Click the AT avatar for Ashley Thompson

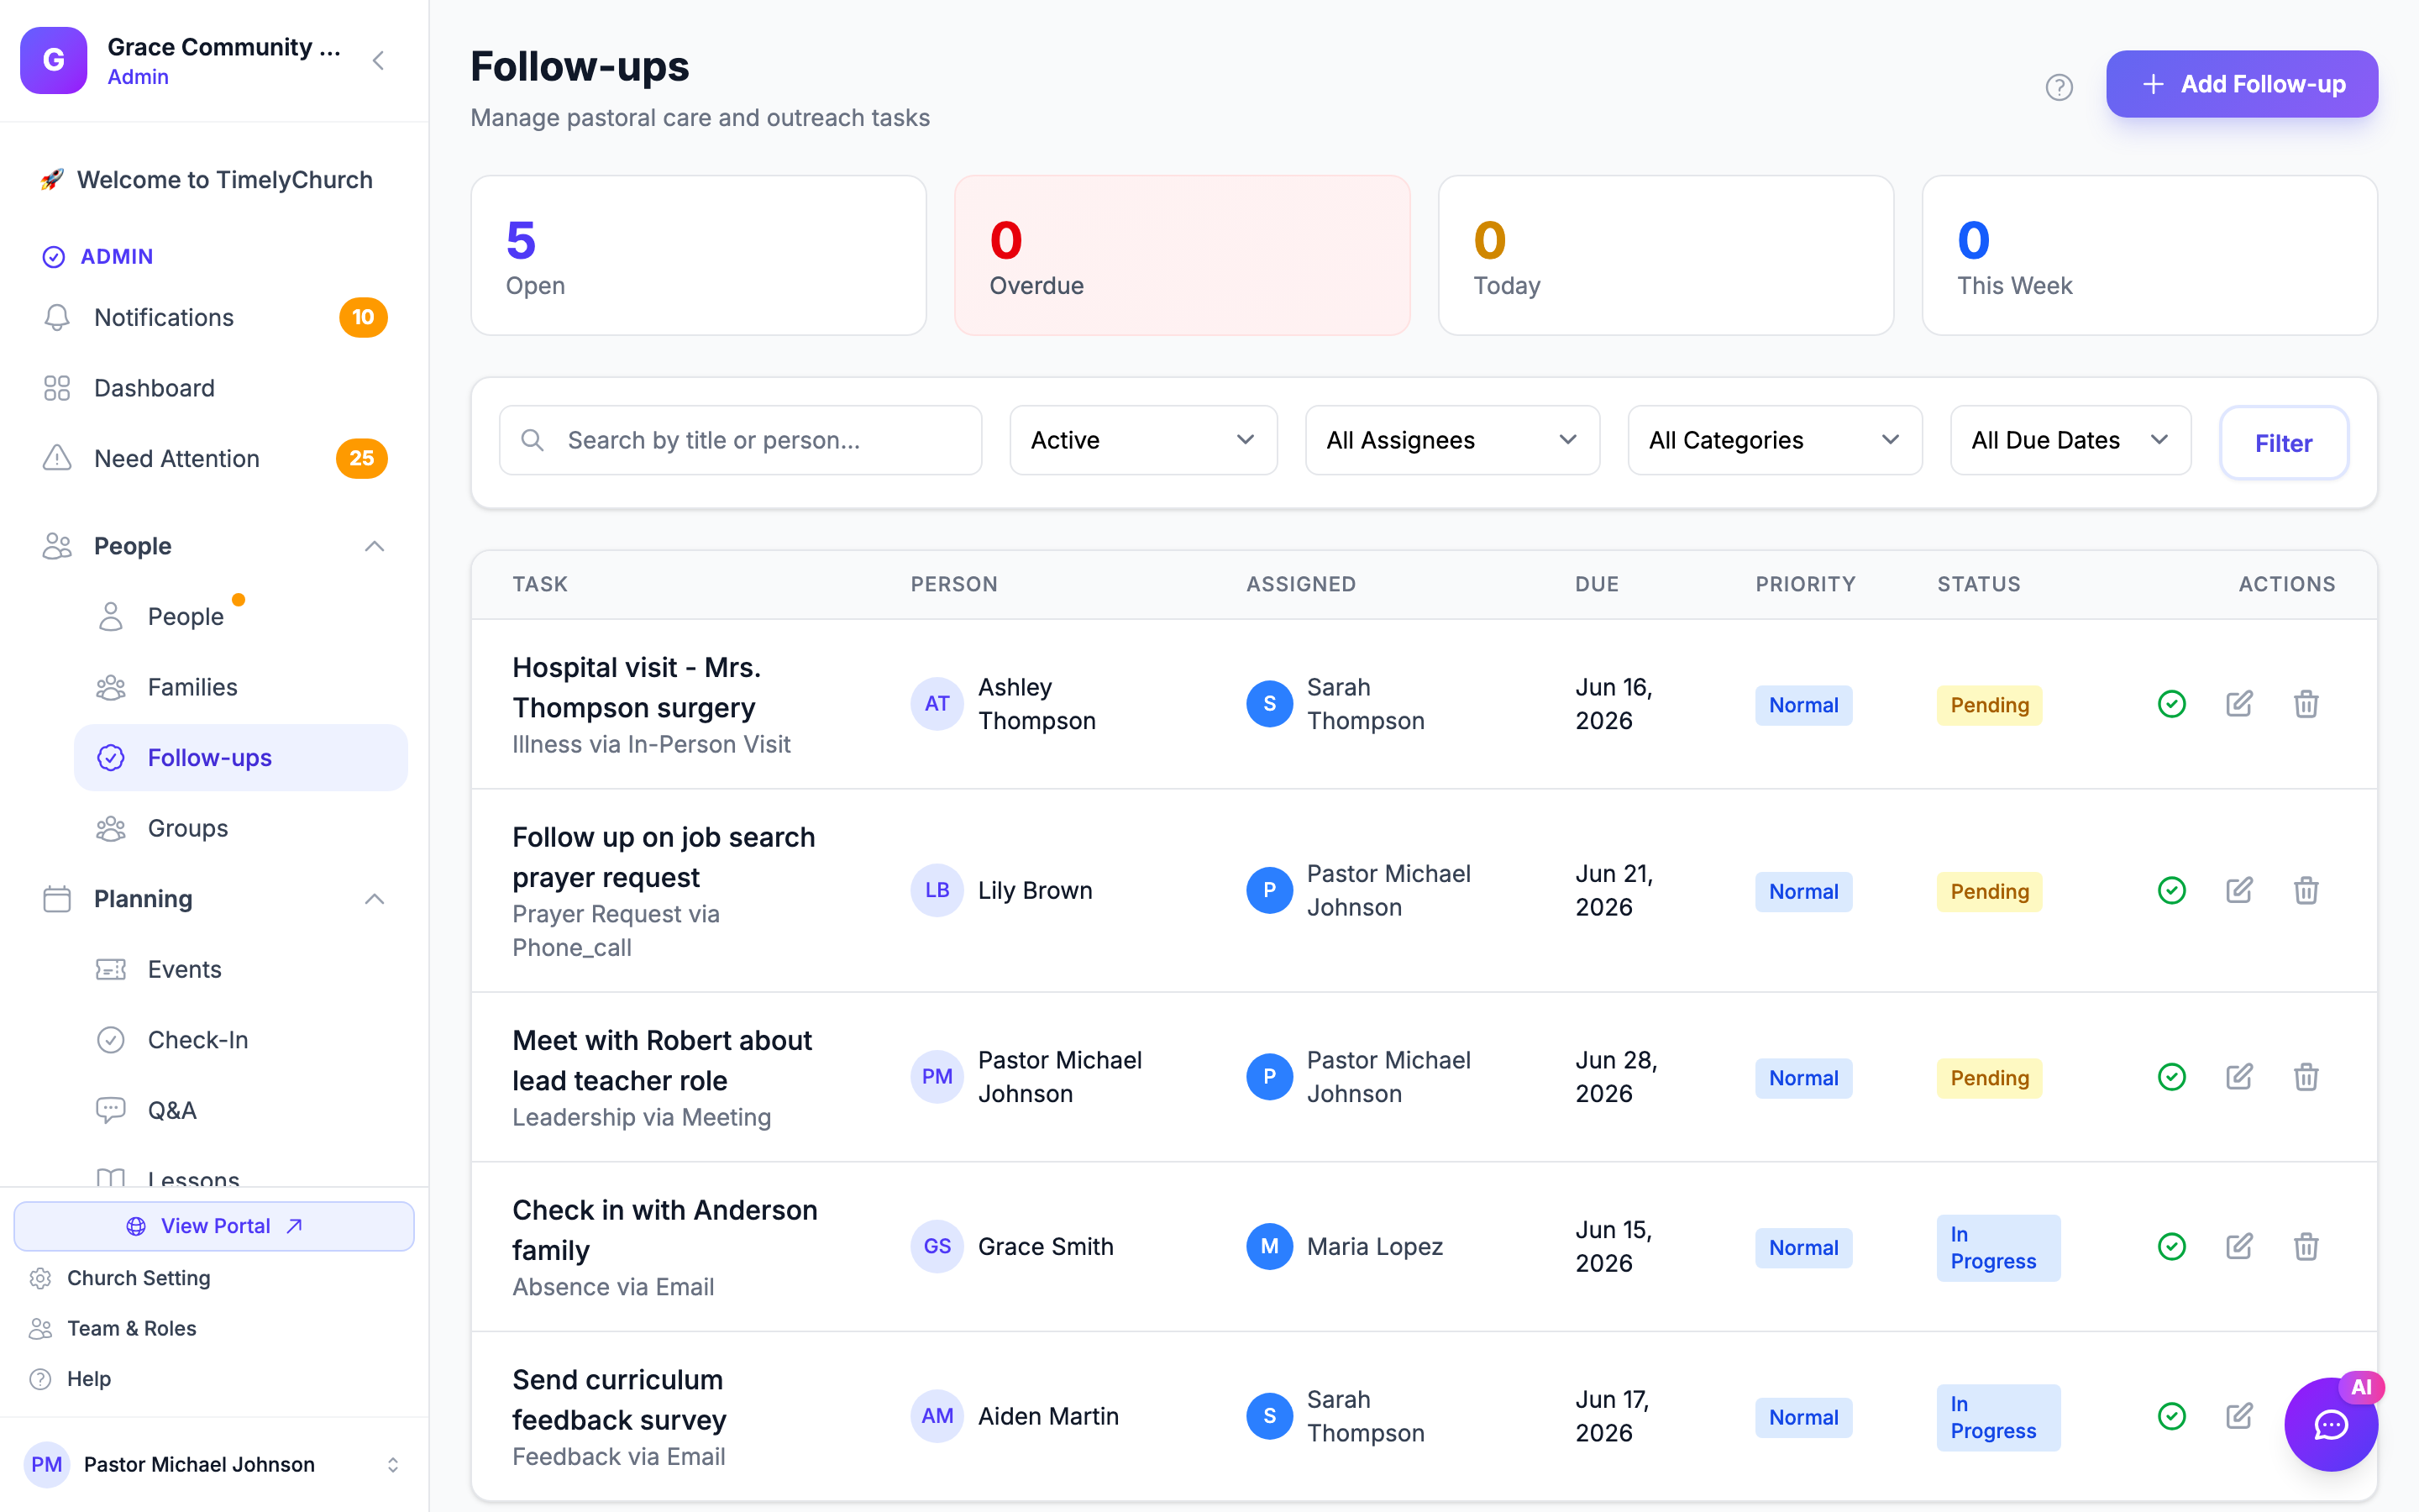pos(937,704)
